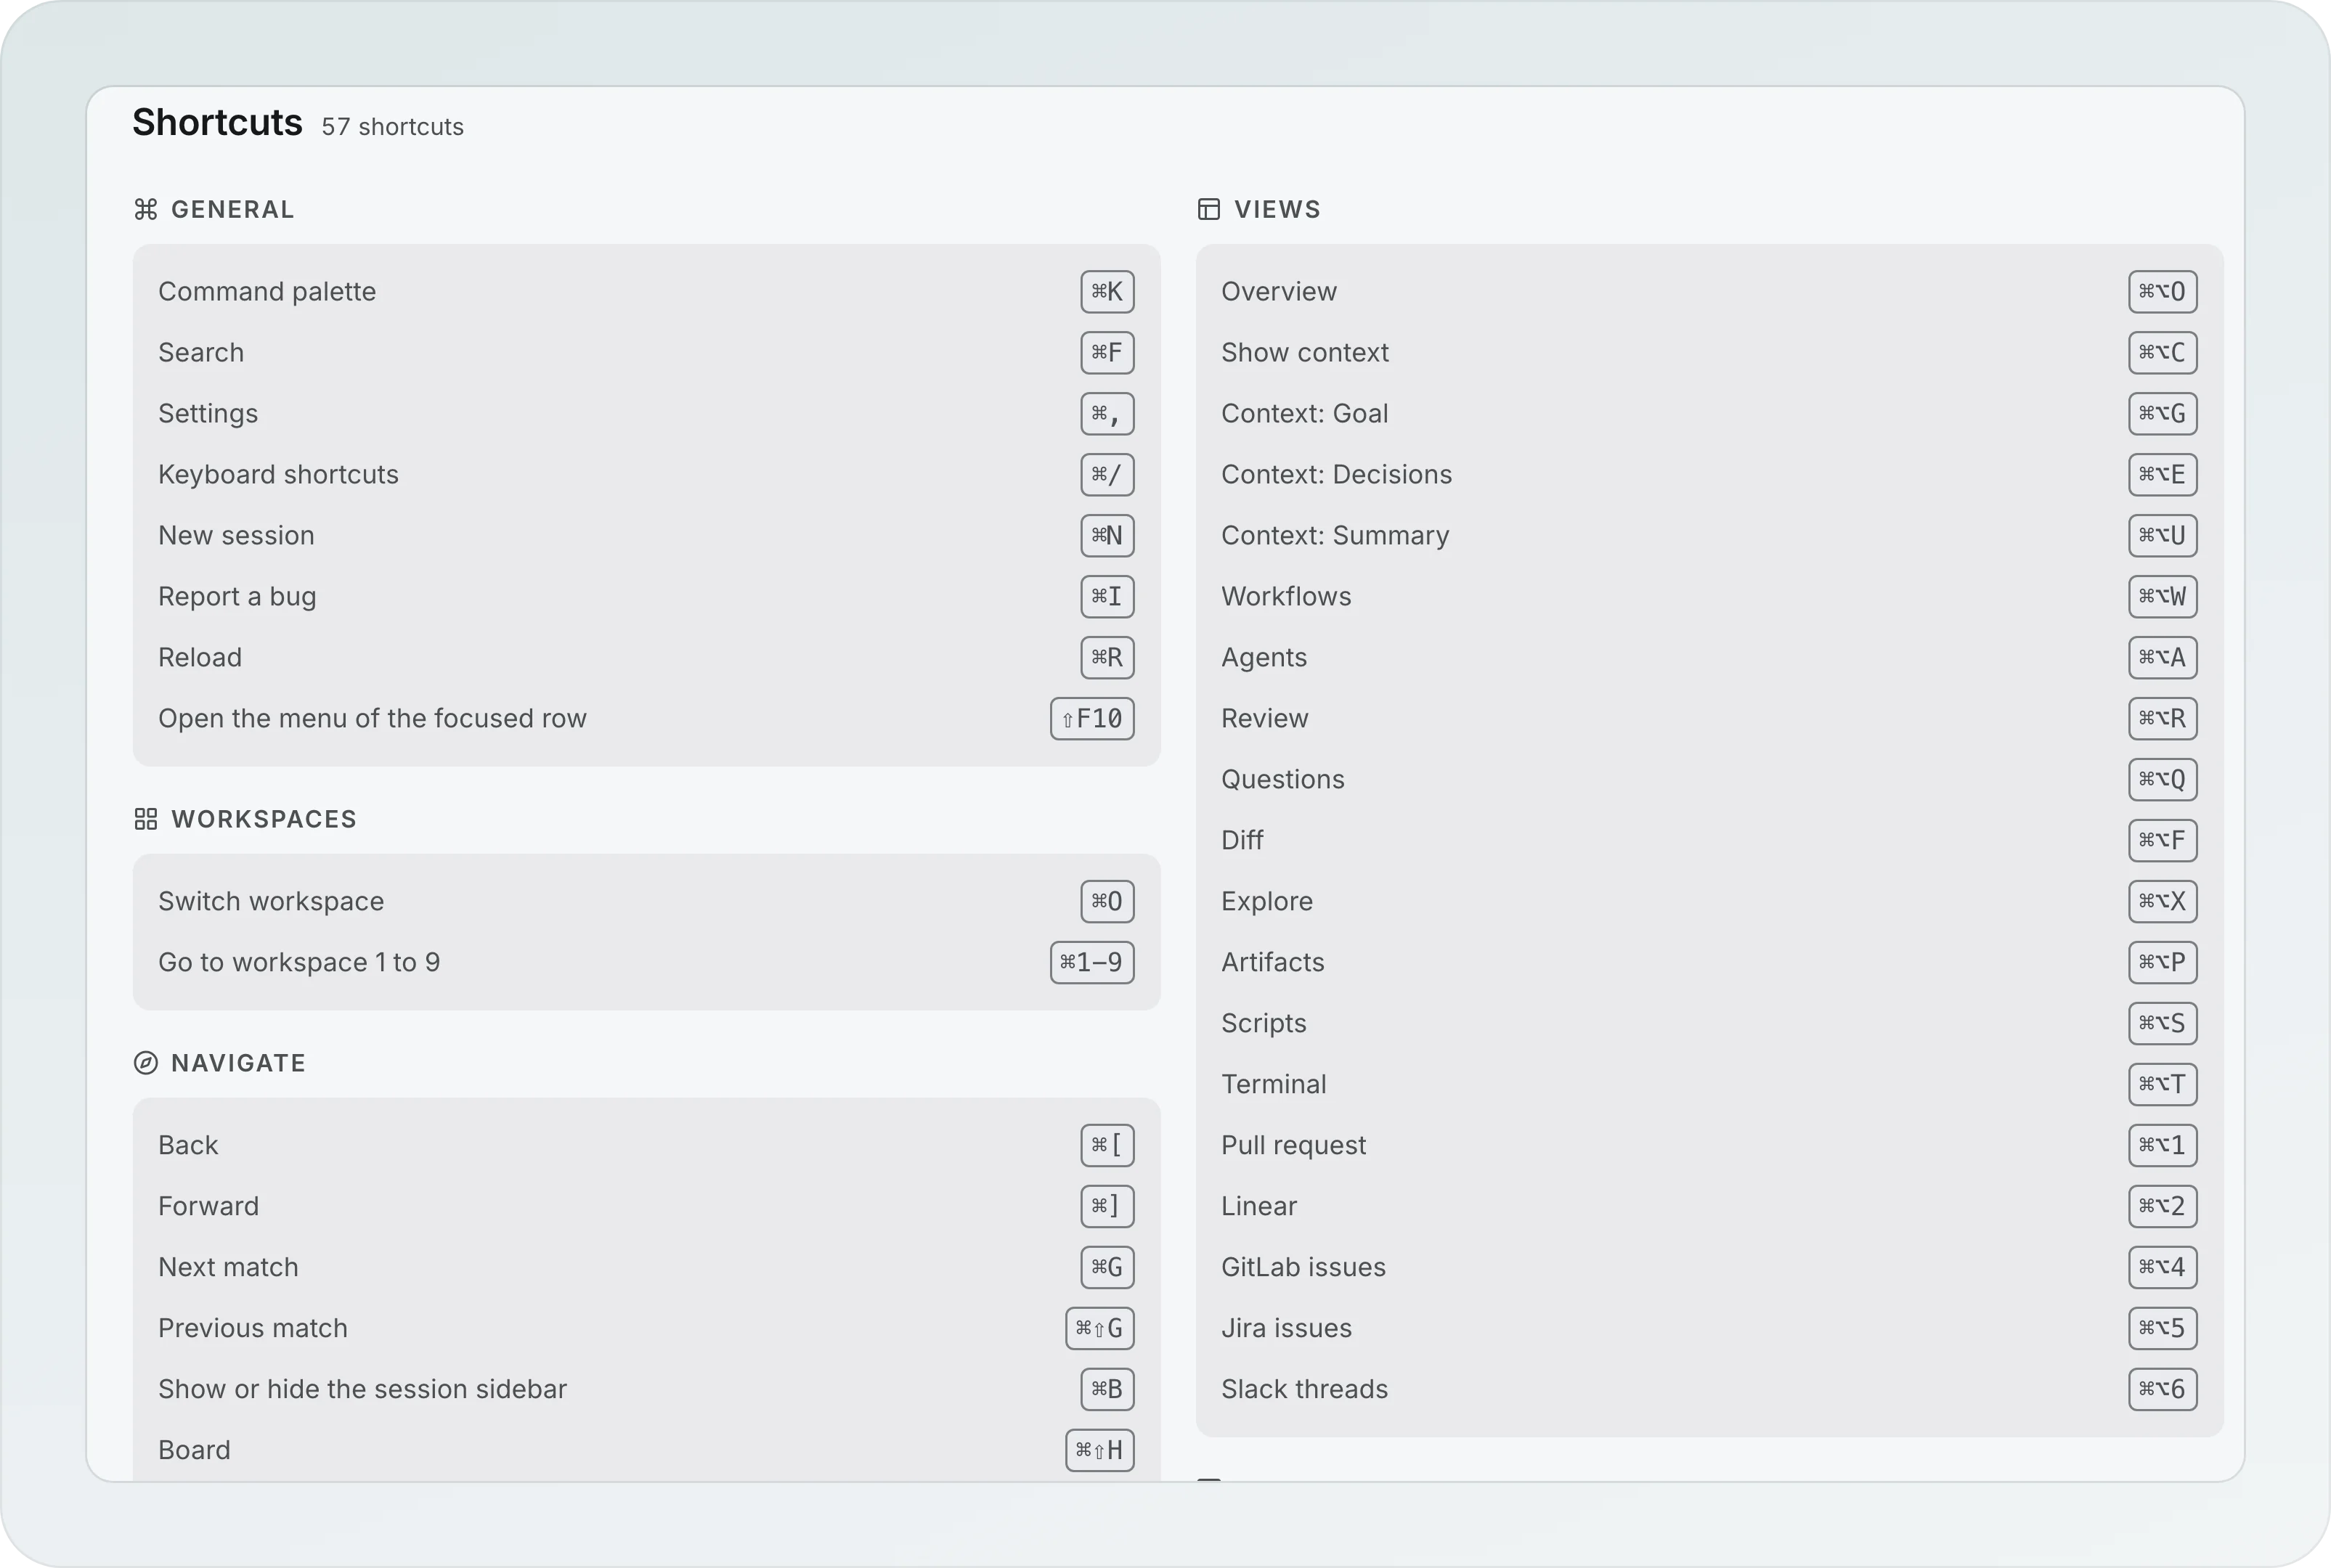Select the Diff row

click(x=1709, y=840)
